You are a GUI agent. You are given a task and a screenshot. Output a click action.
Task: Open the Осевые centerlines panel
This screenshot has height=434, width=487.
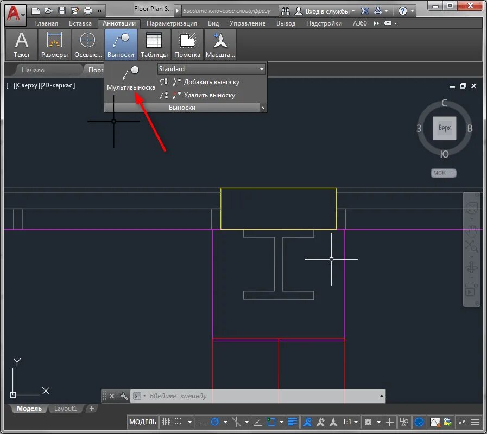(88, 45)
